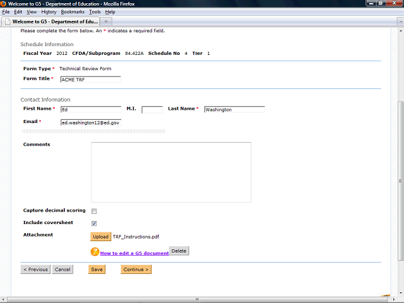Open the History menu
Screen dimensions: 404x303
(x=49, y=12)
